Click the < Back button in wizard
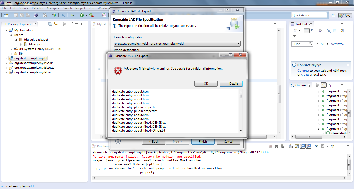The width and height of the screenshot is (354, 189). (154, 142)
